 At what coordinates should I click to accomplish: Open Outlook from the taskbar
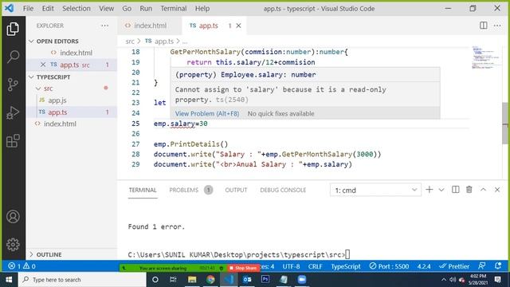(x=247, y=280)
